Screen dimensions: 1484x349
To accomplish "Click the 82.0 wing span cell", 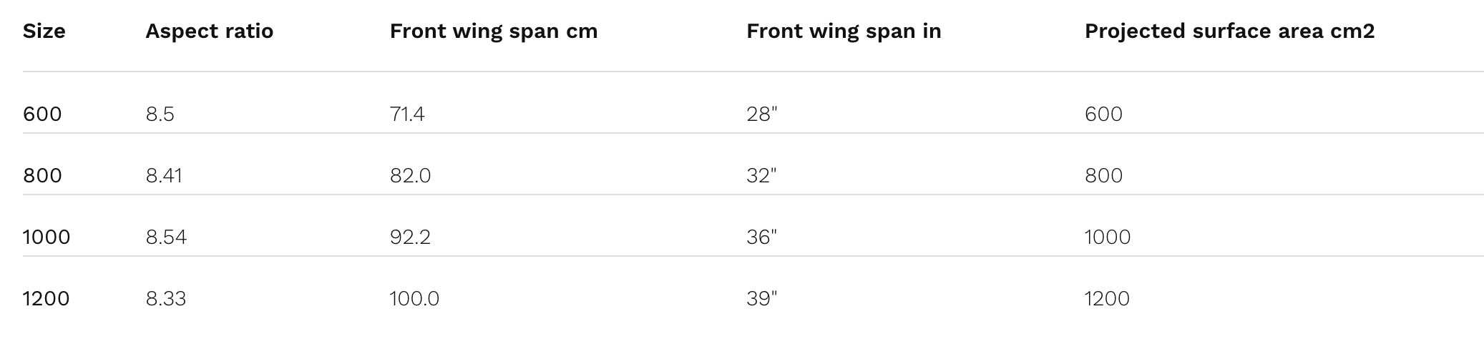I will (x=410, y=175).
